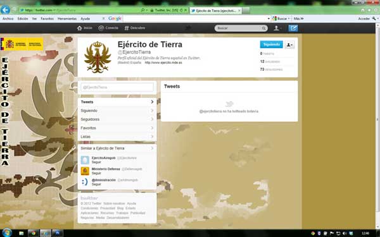
Task: Open the Ver menu
Action: [34, 18]
